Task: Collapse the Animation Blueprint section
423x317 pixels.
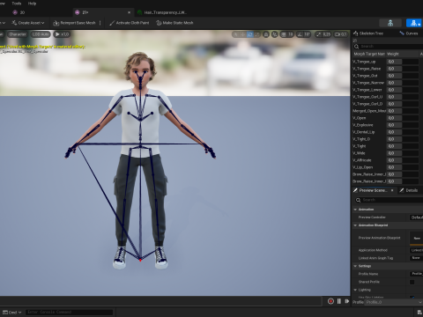Action: 355,225
